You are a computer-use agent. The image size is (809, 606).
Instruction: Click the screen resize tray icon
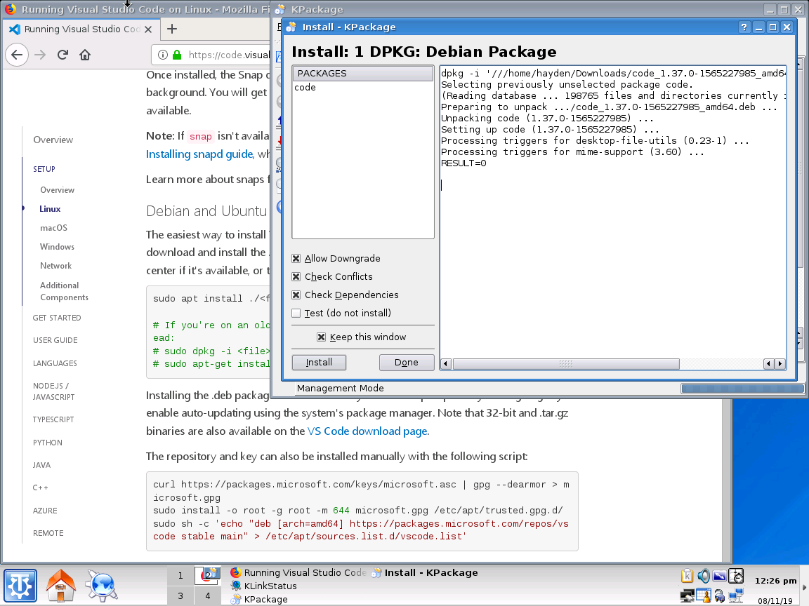(719, 576)
